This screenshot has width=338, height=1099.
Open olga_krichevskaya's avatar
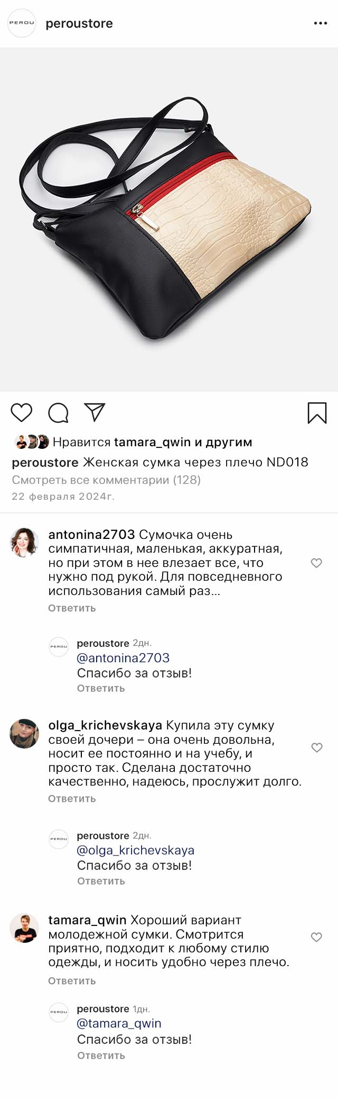coord(24,733)
